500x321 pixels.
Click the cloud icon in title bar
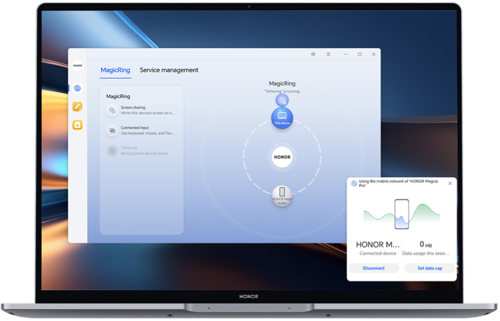tap(313, 54)
